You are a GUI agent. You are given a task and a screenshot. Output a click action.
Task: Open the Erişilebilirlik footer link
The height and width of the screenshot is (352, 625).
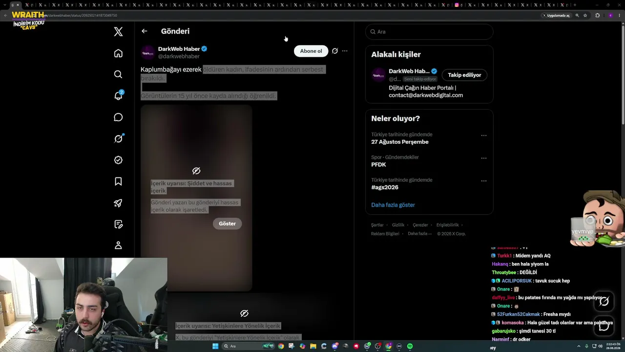tap(448, 225)
